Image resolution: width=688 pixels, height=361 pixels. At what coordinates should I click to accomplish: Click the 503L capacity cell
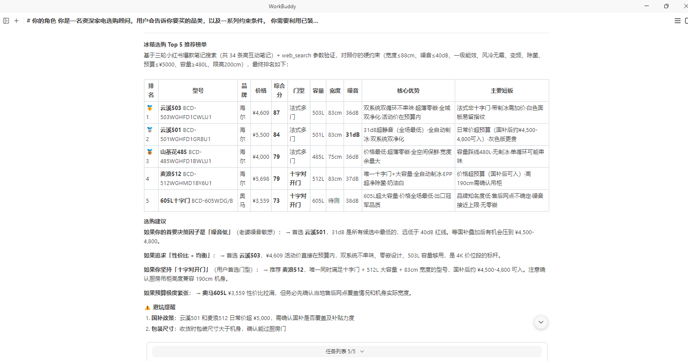[318, 113]
